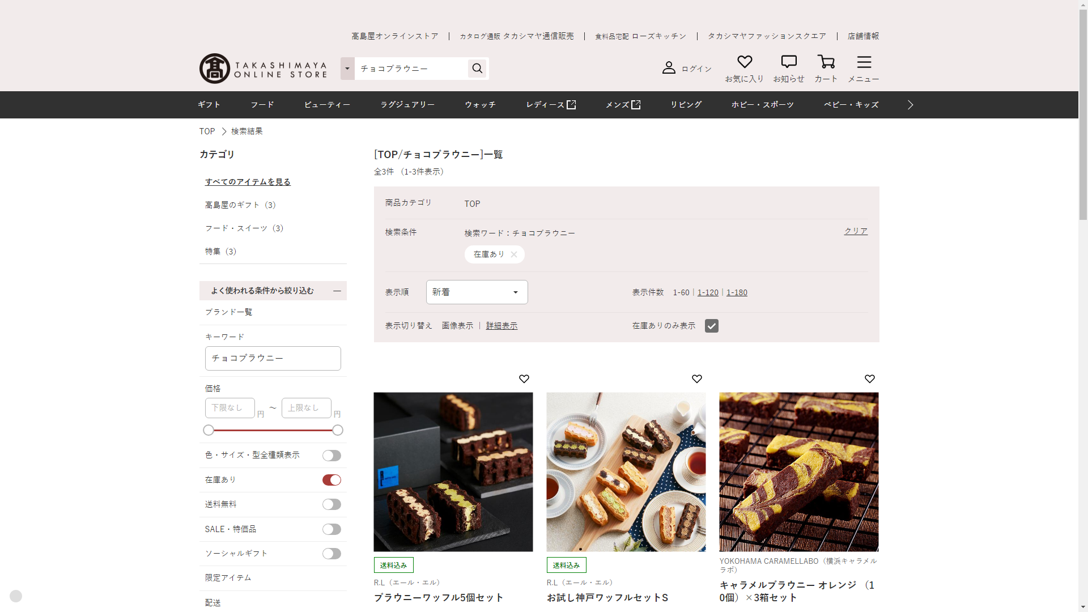Image resolution: width=1088 pixels, height=612 pixels.
Task: Uncheck the 在庫ありのみ表示 checkbox
Action: 711,326
